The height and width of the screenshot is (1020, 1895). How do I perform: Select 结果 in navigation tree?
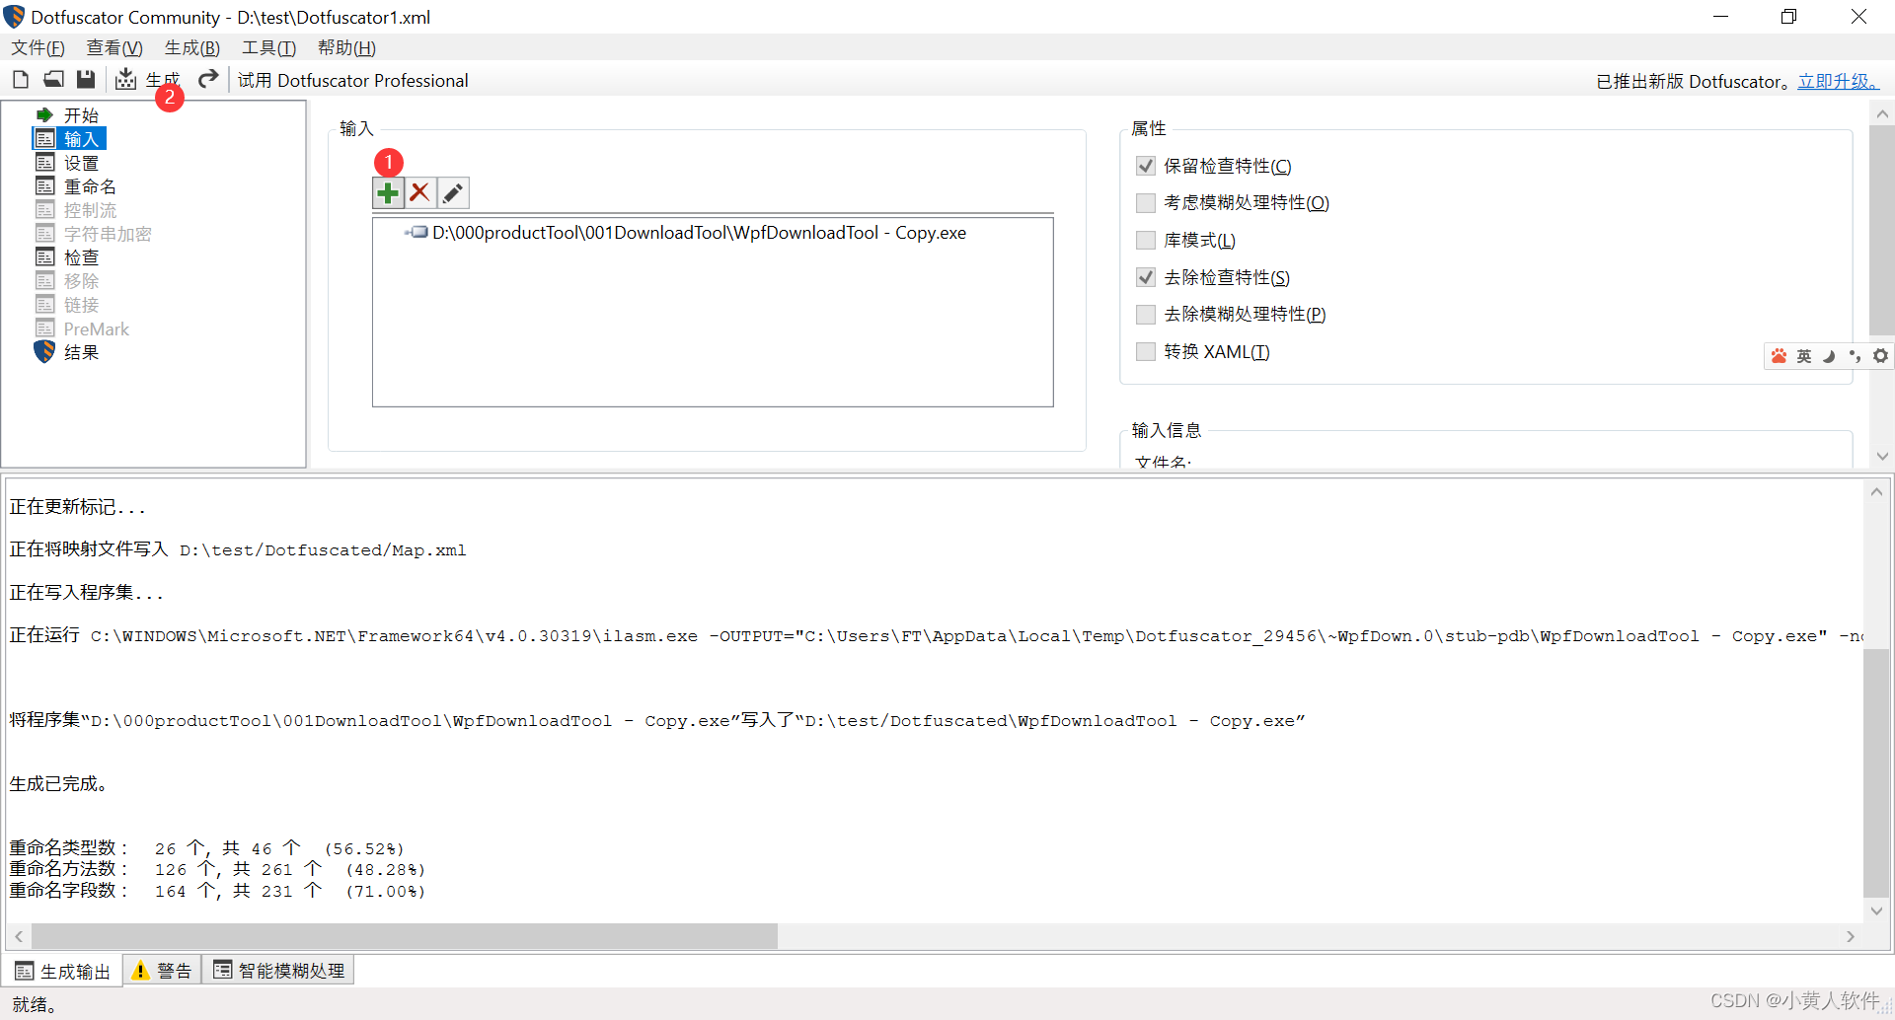coord(81,352)
